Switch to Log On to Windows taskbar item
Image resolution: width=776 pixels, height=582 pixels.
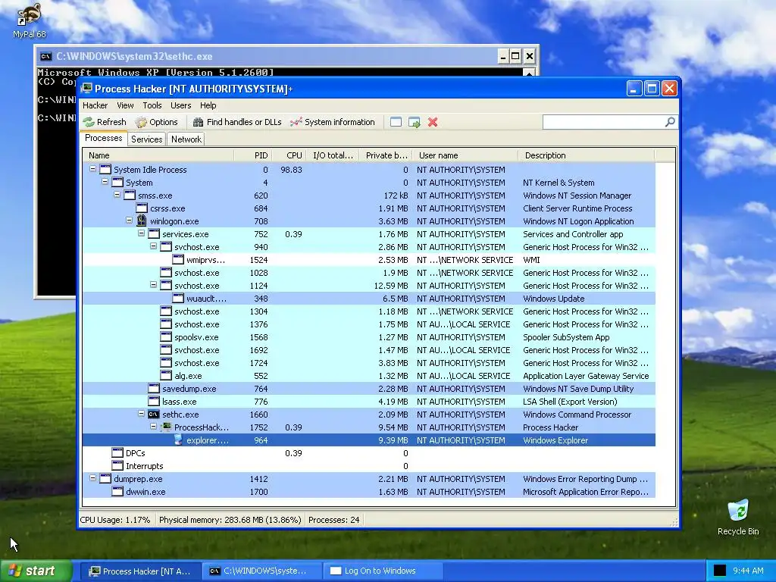[x=382, y=571]
